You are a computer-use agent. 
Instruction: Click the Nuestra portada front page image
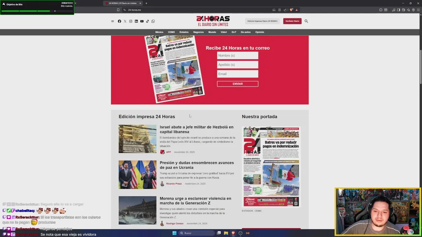pyautogui.click(x=271, y=167)
